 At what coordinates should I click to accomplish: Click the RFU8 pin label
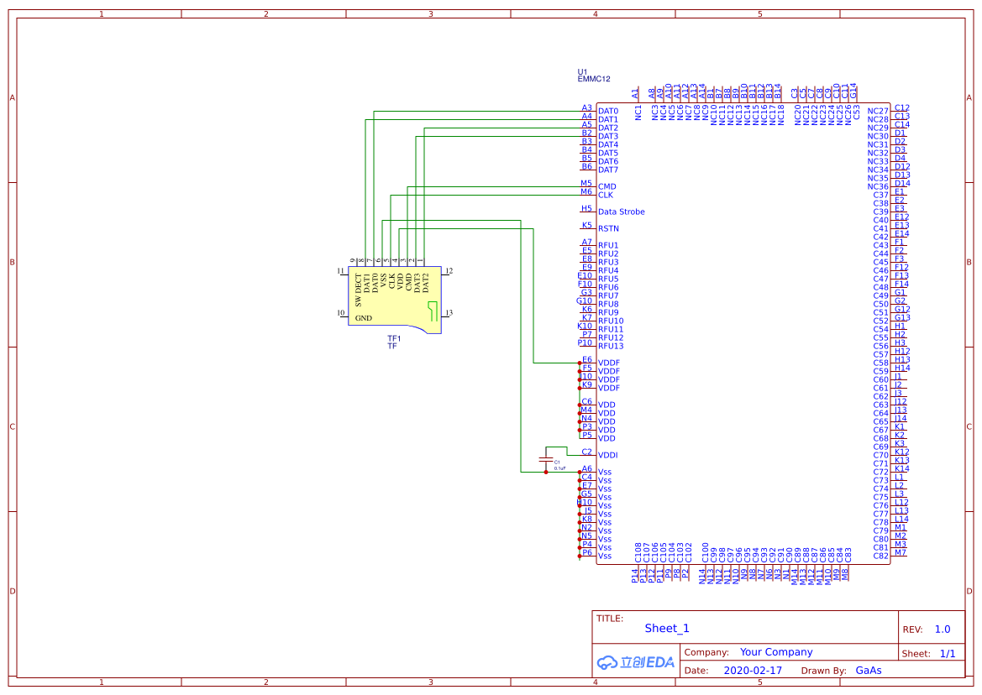tap(607, 304)
